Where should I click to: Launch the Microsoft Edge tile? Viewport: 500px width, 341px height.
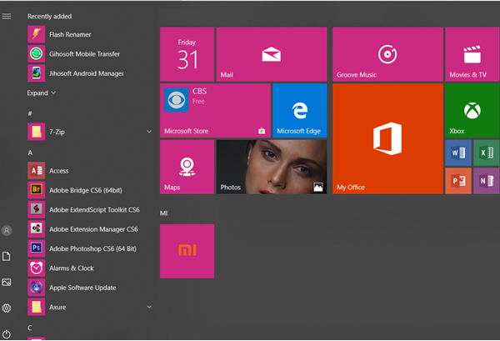click(300, 110)
